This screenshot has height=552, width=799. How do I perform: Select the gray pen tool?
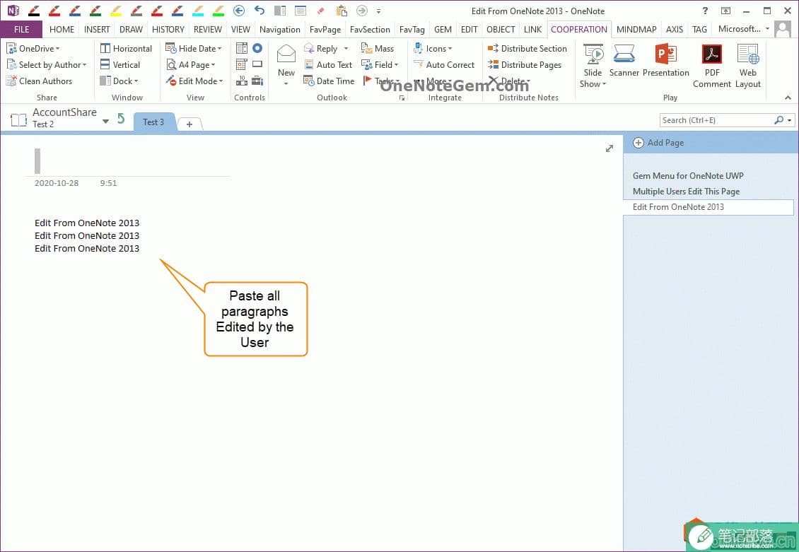(136, 11)
